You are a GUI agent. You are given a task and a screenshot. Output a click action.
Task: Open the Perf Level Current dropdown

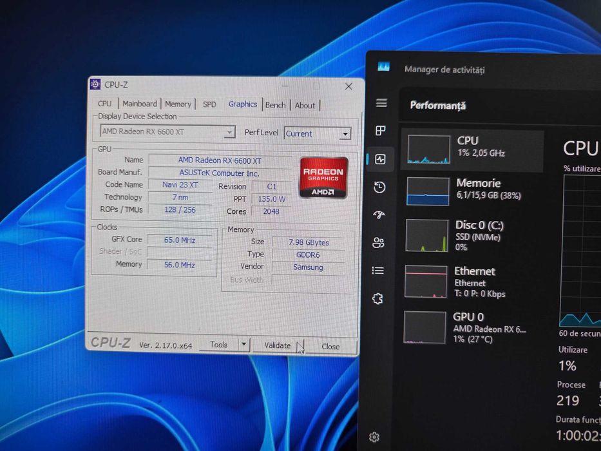(x=318, y=133)
